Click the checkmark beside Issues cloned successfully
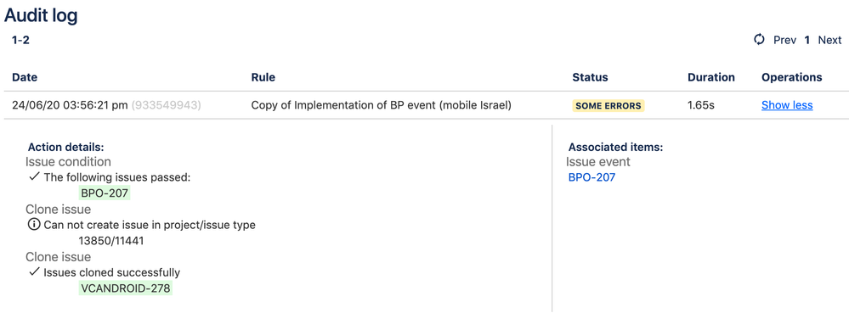The image size is (849, 313). click(34, 272)
